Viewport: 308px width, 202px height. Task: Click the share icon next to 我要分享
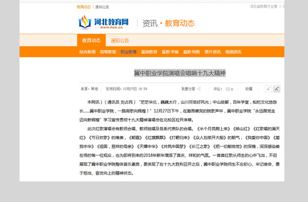pos(199,89)
